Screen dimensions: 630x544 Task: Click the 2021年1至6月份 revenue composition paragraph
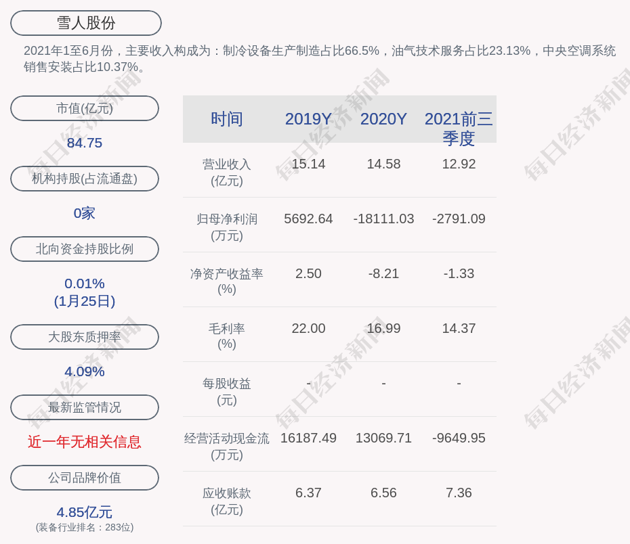(x=320, y=59)
